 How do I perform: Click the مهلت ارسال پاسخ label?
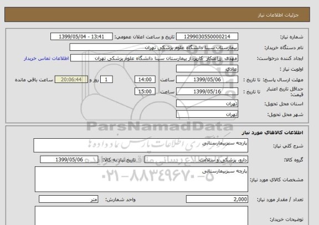[282, 80]
